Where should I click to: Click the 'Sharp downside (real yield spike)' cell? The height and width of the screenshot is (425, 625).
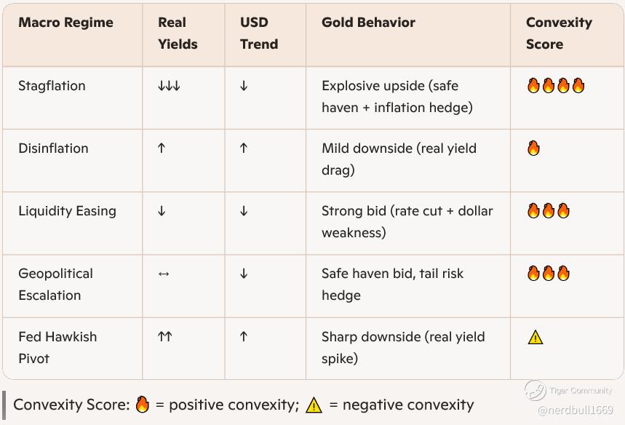(403, 347)
